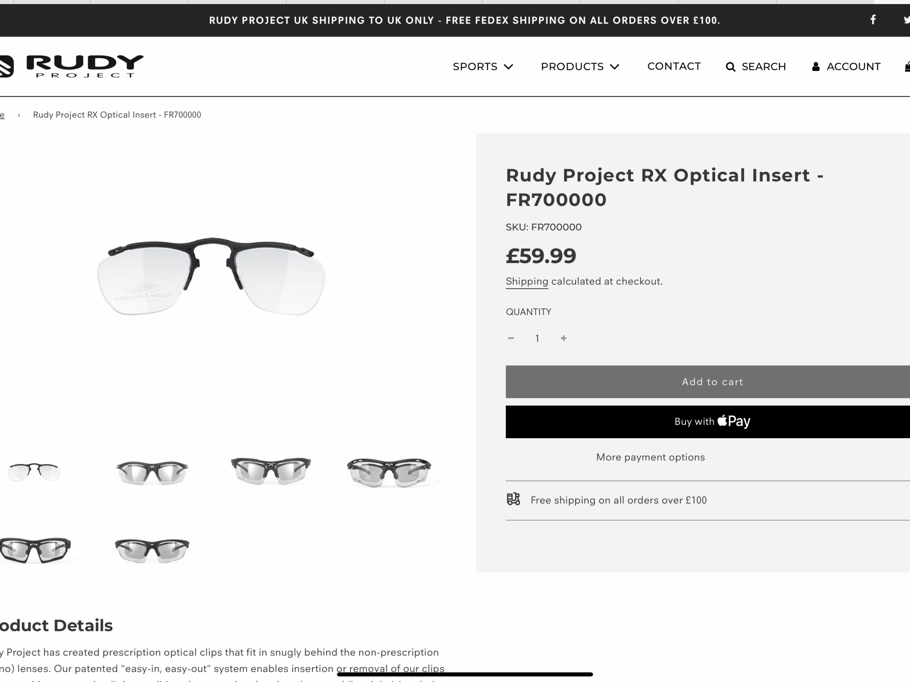Open the Account menu item
This screenshot has height=682, width=910.
click(x=854, y=67)
